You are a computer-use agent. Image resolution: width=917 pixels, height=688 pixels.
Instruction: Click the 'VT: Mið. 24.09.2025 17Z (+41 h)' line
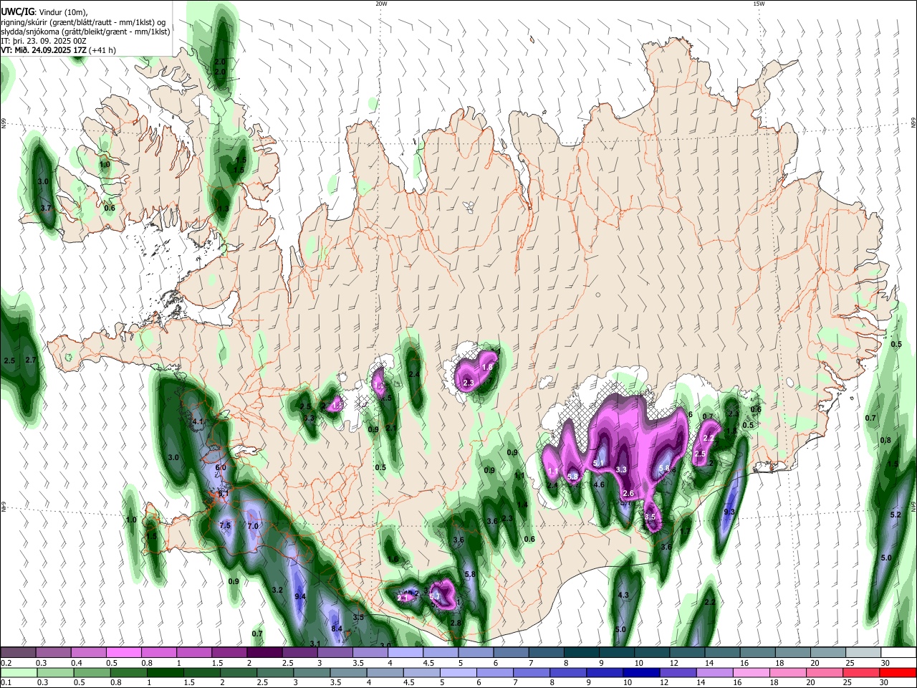pyautogui.click(x=58, y=50)
